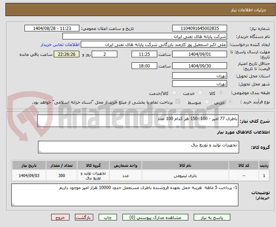
Task: Click the response deadline date 1404/09/01
Action: coord(200,54)
